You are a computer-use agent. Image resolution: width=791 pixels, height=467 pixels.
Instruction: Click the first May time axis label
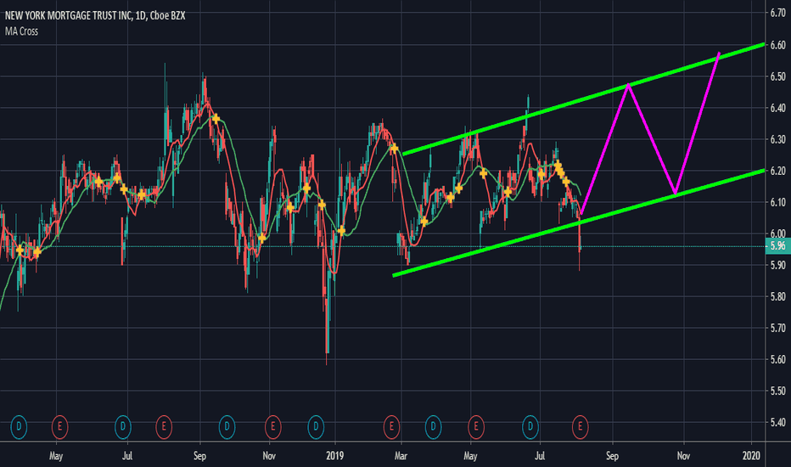coord(56,456)
